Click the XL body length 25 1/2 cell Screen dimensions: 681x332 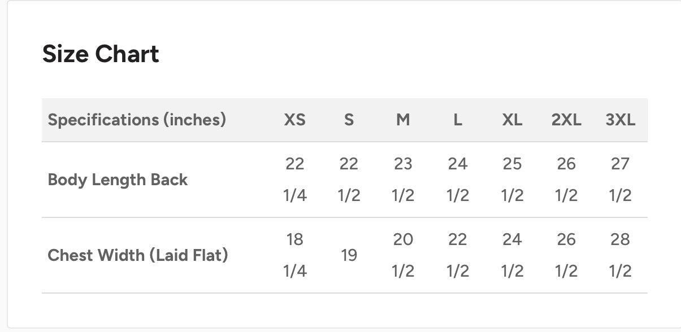click(x=512, y=180)
